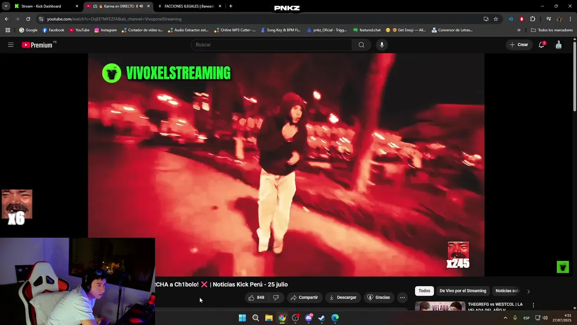
Task: Open Instagram bookmark
Action: pyautogui.click(x=105, y=30)
